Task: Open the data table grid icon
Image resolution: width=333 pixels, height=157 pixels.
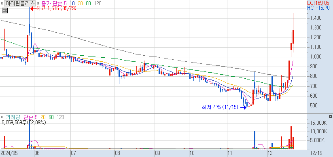Action: [5, 10]
